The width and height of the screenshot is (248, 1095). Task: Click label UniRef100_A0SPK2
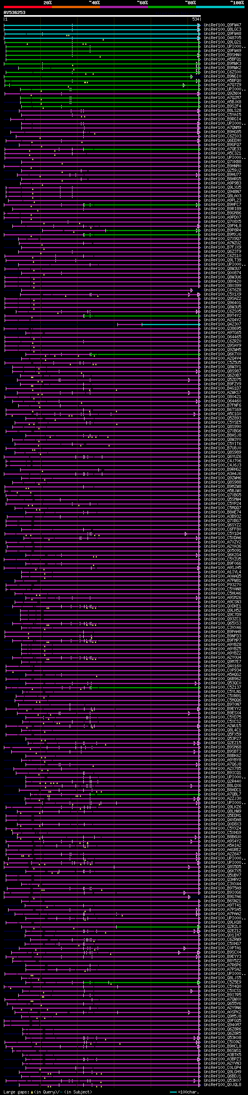coord(222,1012)
